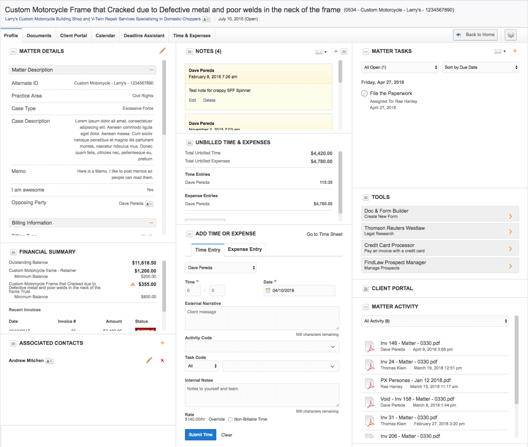Add a new matter task
Image resolution: width=528 pixels, height=447 pixels.
pos(515,51)
